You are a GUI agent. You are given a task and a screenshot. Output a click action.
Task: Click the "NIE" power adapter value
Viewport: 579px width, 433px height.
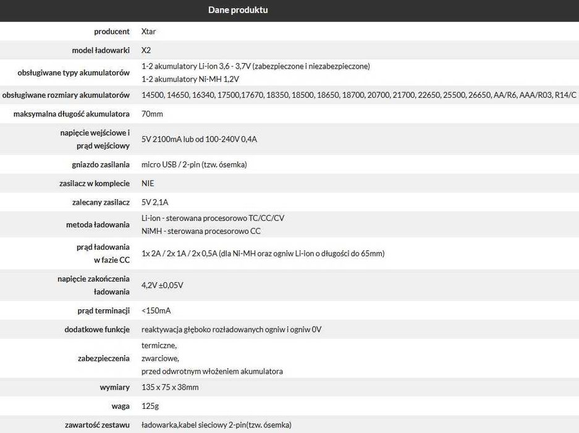(x=148, y=184)
